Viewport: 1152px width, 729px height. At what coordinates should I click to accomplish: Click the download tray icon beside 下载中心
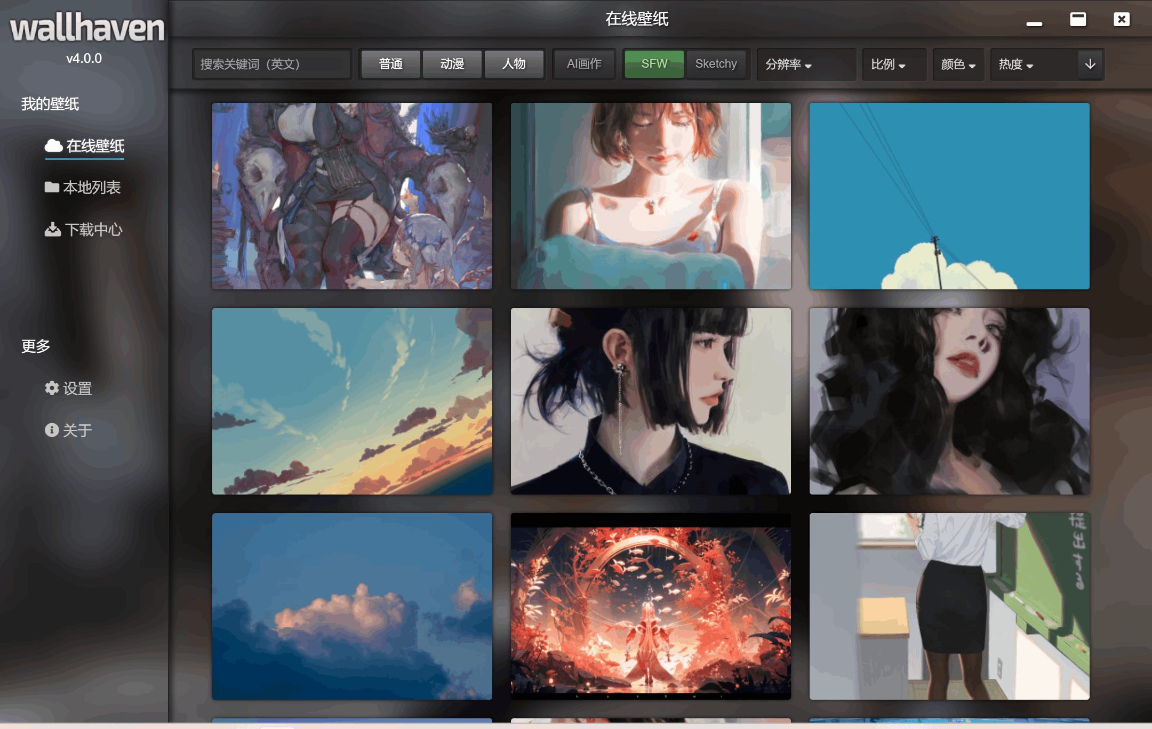(x=52, y=229)
